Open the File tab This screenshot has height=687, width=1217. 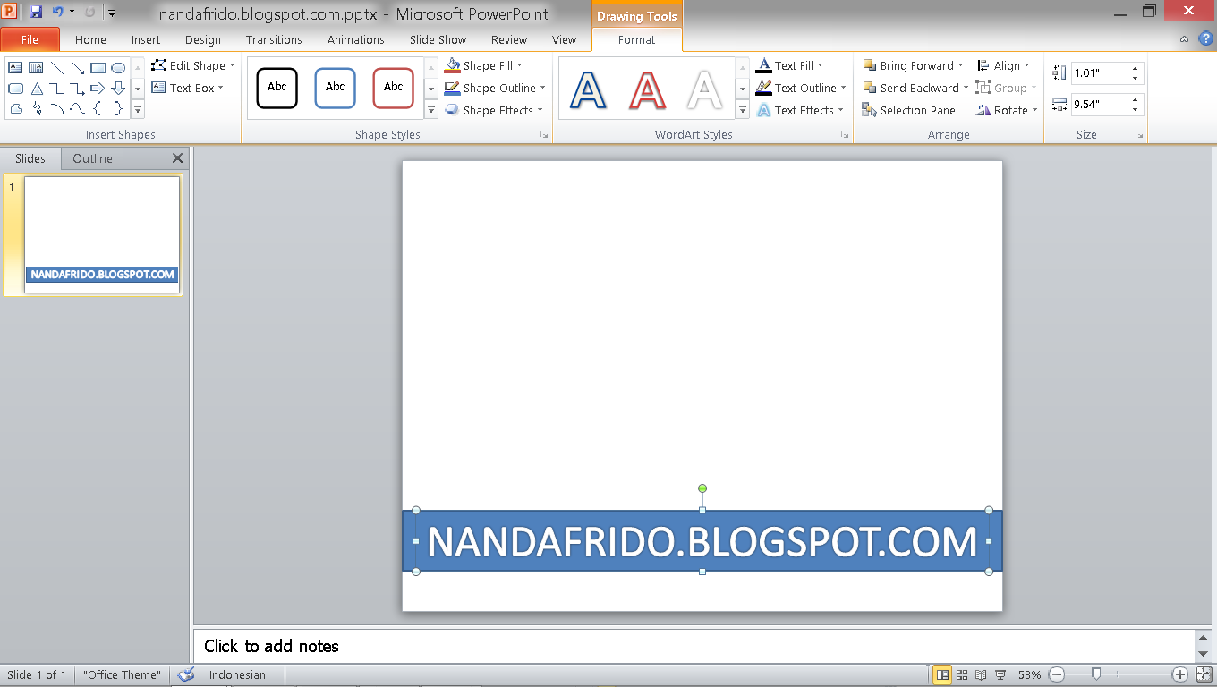30,39
